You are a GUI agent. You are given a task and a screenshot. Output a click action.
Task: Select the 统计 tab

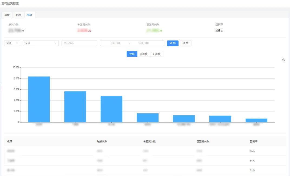30,15
